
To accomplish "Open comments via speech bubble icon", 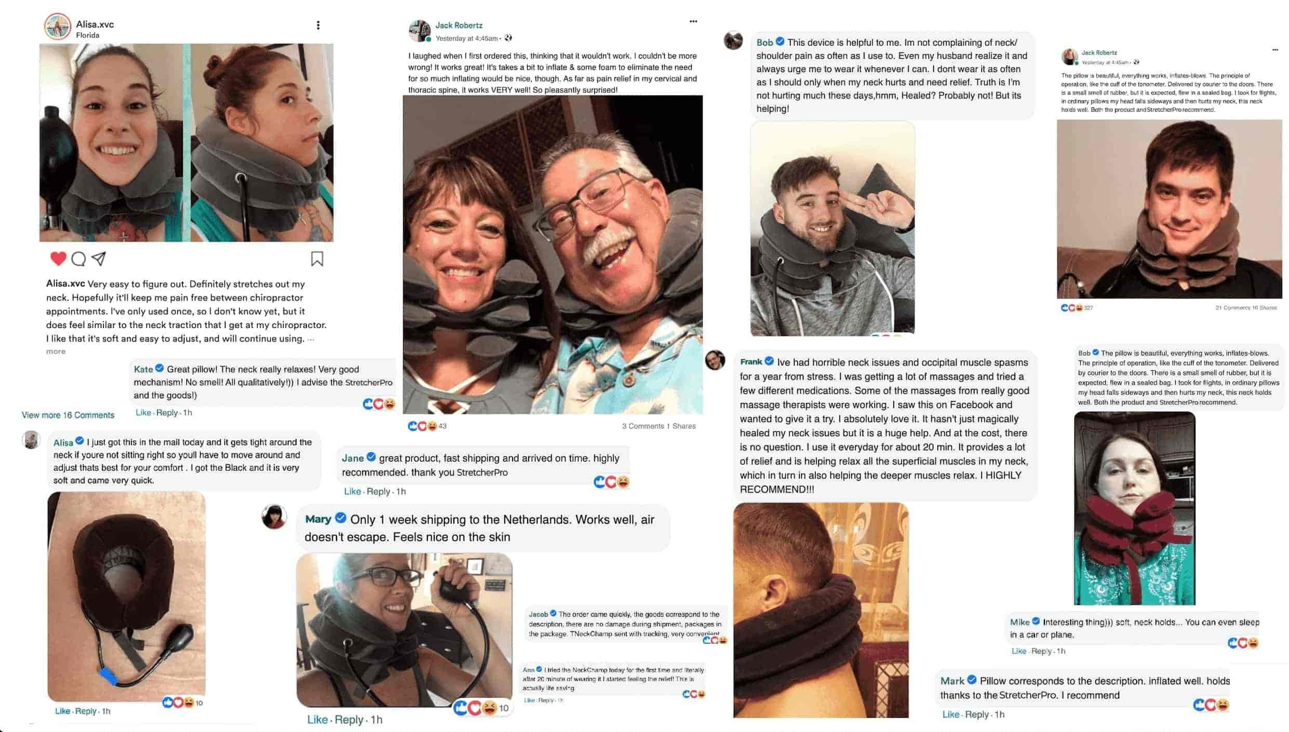I will click(78, 259).
